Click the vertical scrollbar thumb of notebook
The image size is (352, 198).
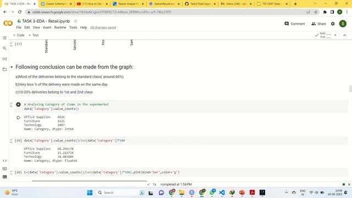(x=350, y=89)
